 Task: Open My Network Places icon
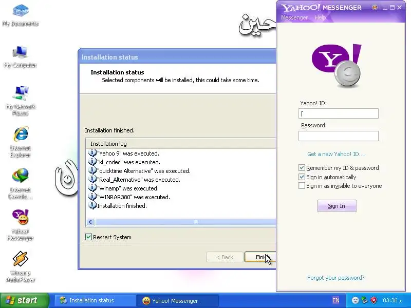tap(21, 101)
